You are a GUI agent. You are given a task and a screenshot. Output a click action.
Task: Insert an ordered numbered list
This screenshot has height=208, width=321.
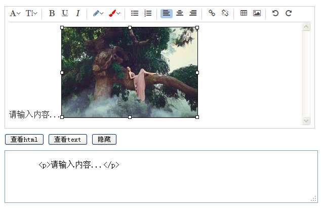click(148, 13)
